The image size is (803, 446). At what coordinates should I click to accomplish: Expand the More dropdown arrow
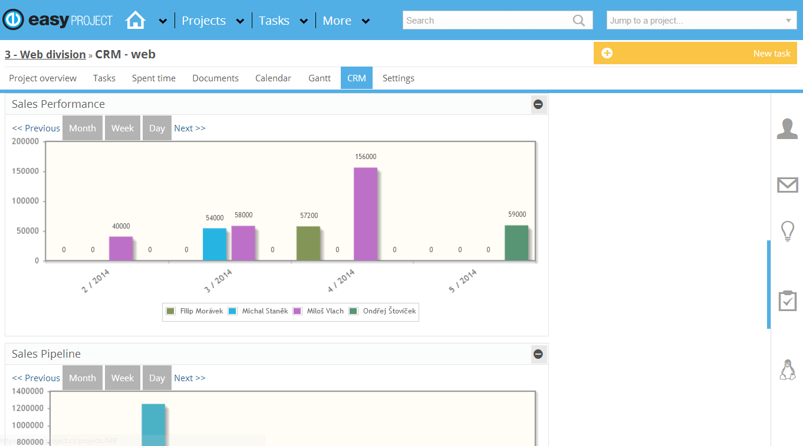click(366, 21)
